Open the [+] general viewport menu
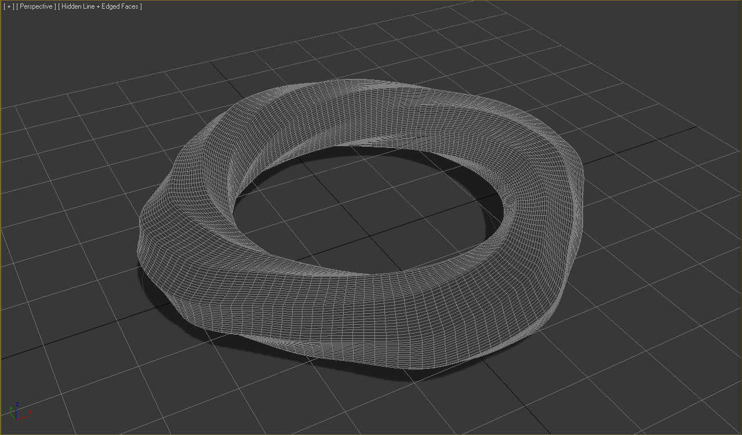Viewport: 742px width, 435px height. [9, 6]
